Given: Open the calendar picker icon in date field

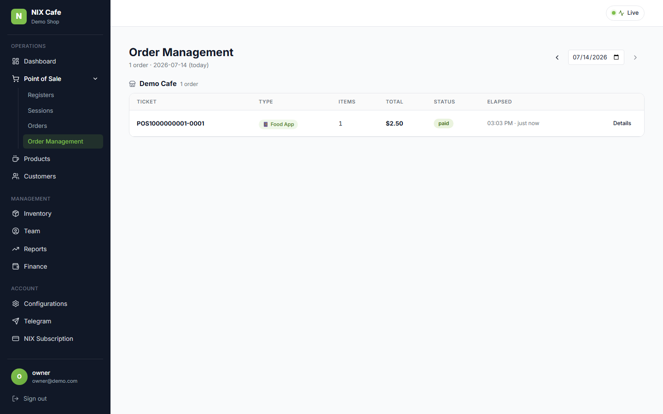Looking at the screenshot, I should tap(616, 57).
